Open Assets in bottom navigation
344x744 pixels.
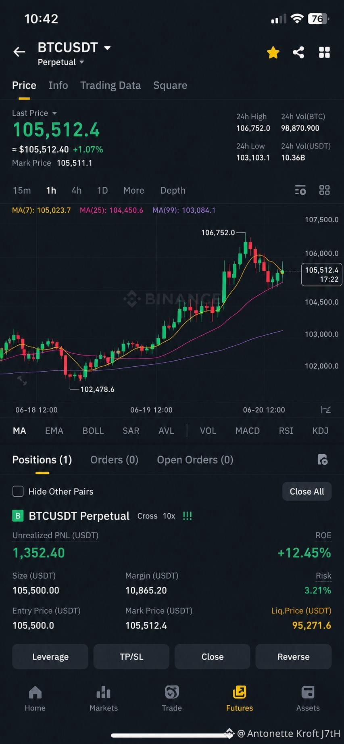308,699
